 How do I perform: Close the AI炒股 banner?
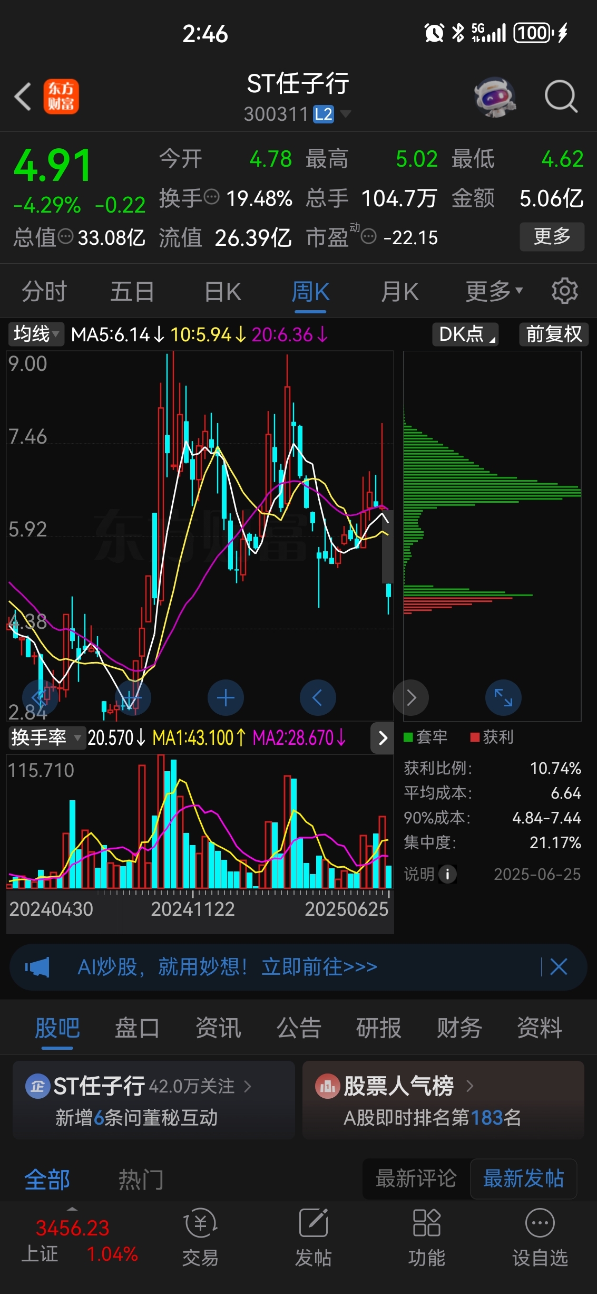click(x=559, y=967)
